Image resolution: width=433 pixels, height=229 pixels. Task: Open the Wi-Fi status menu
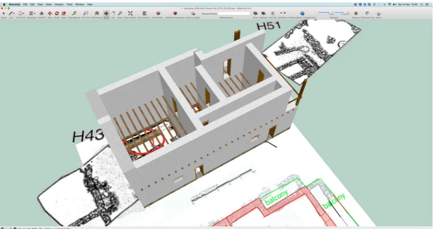(389, 4)
